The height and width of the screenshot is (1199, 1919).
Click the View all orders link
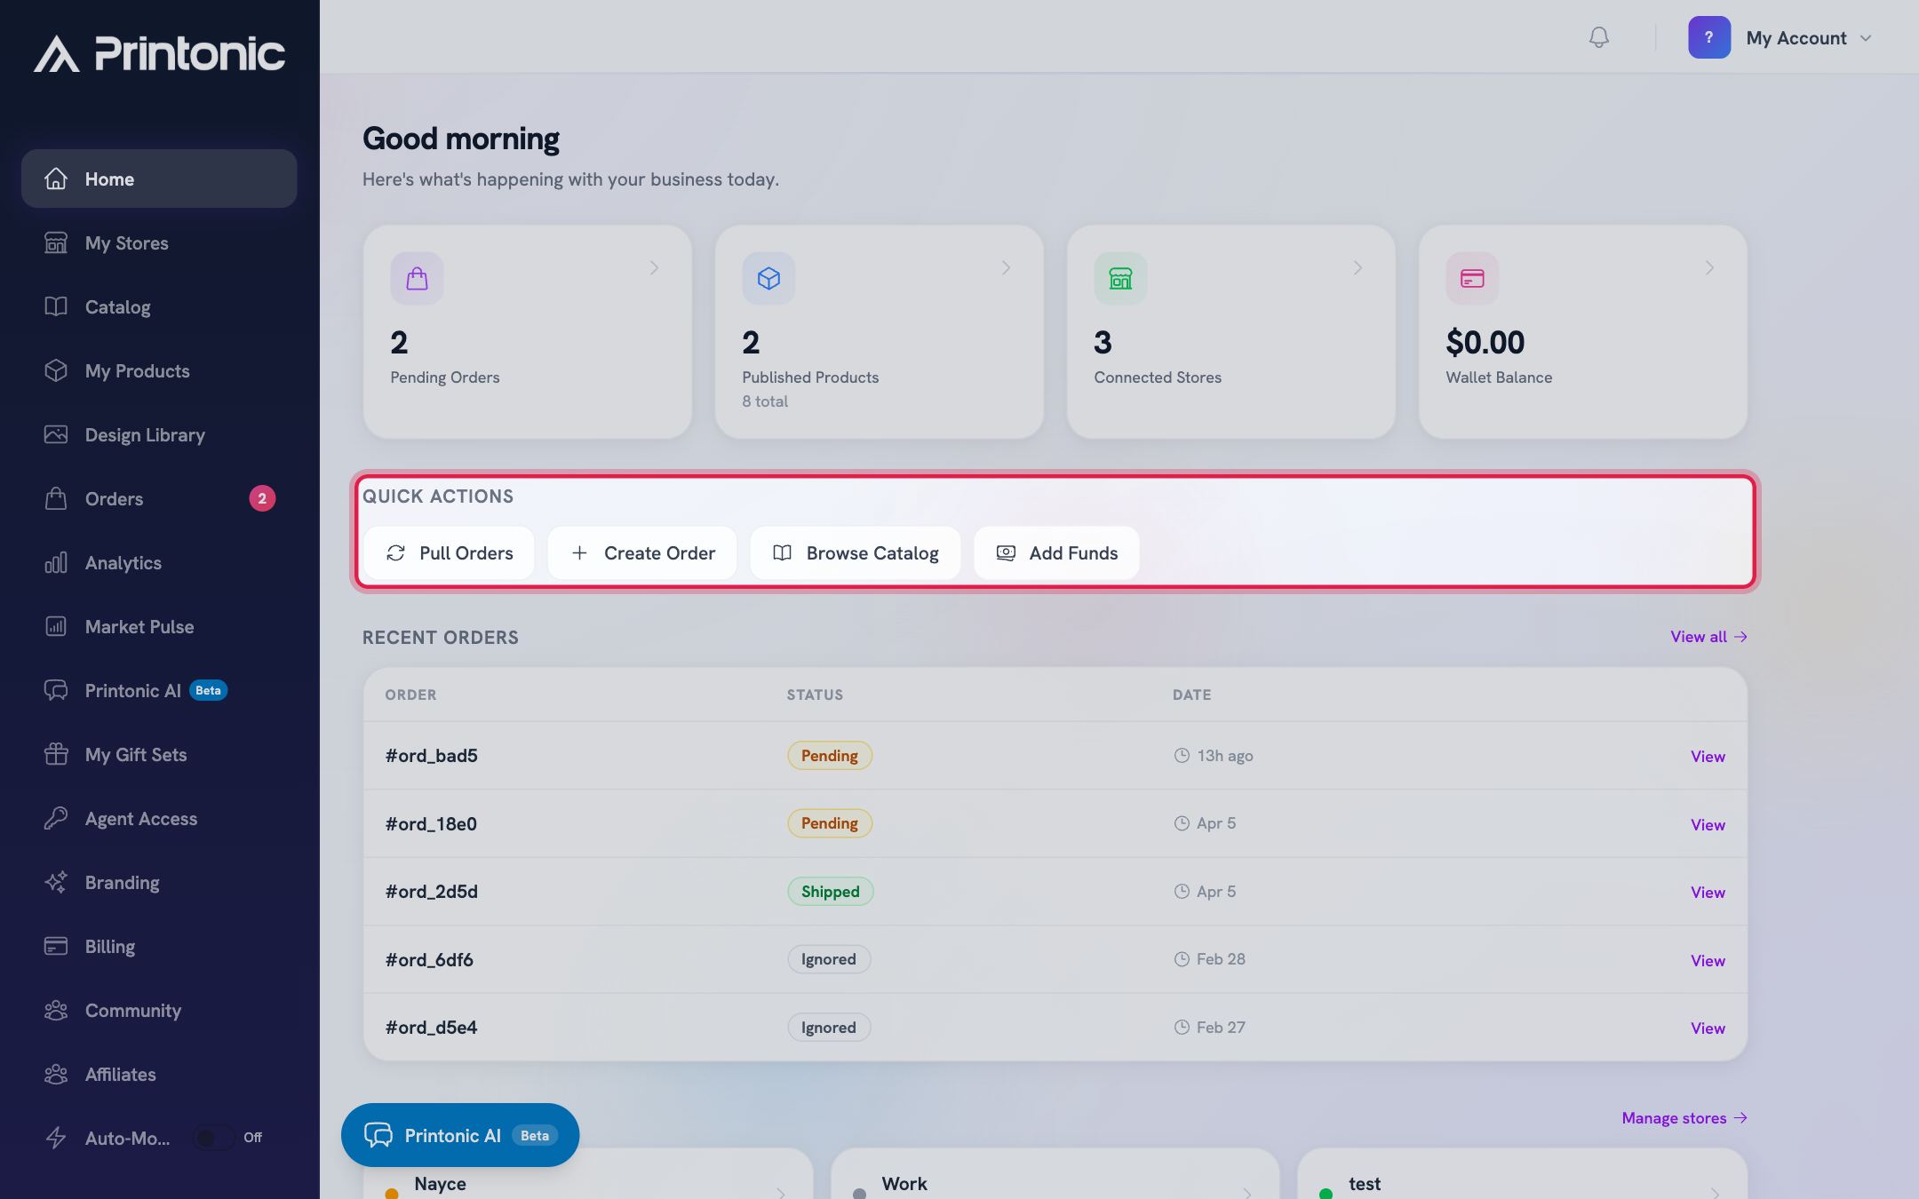pyautogui.click(x=1708, y=637)
